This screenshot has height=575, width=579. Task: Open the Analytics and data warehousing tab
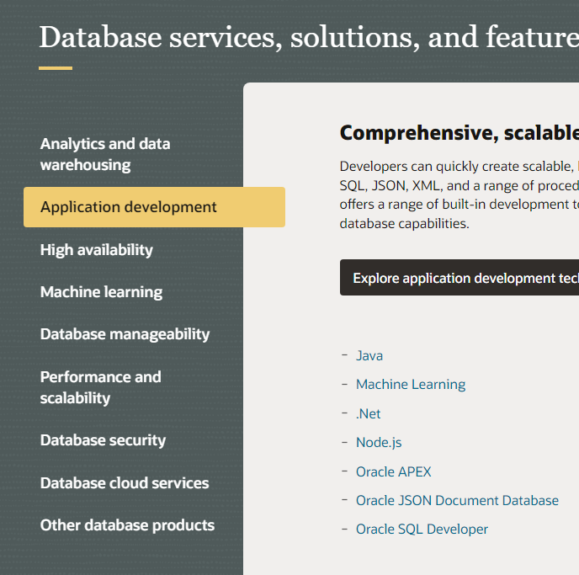(x=105, y=154)
